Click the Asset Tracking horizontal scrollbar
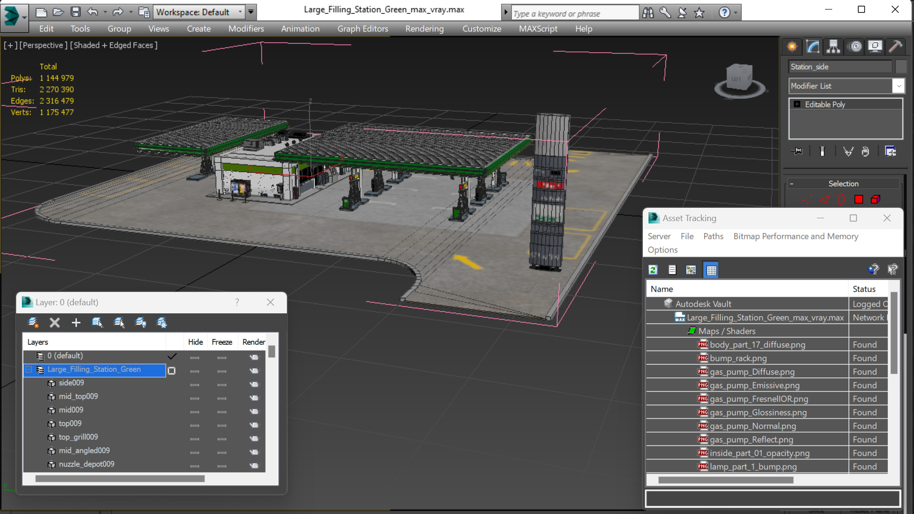Screen dimensions: 914x514 coord(726,480)
